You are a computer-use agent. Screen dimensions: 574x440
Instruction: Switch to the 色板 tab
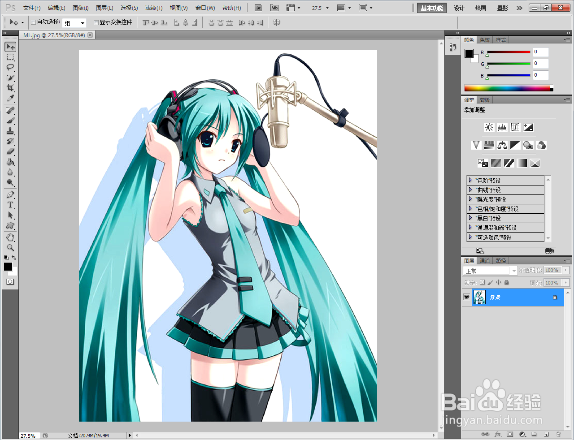(485, 40)
